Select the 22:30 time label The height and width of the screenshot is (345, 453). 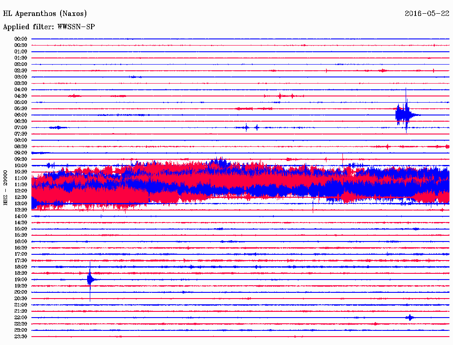point(21,324)
